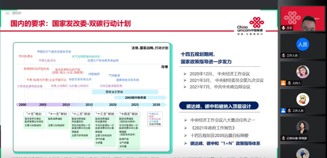The height and width of the screenshot is (158, 327).
Task: Click the slide title 国内的要求
Action: (x=71, y=24)
